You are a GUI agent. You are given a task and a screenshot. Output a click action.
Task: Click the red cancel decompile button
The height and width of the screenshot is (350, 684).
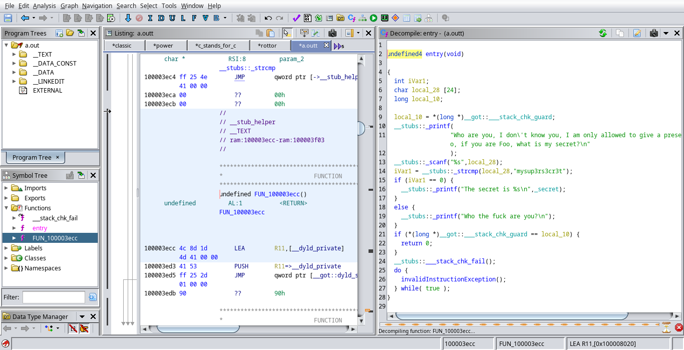pos(678,328)
